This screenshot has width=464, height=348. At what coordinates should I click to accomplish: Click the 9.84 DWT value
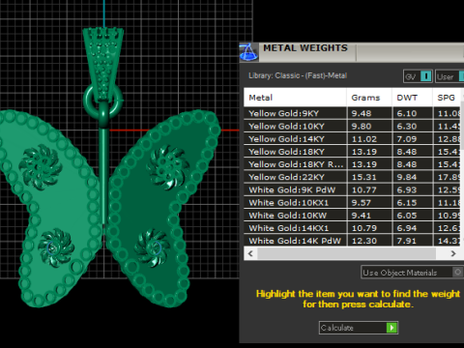[x=407, y=177]
